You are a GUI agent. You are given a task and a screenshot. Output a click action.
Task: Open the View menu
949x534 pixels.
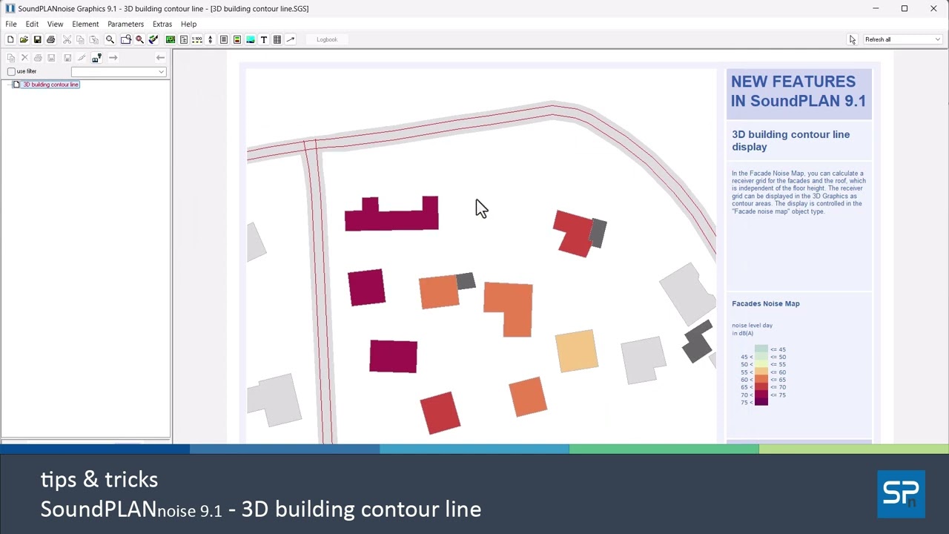click(x=55, y=24)
